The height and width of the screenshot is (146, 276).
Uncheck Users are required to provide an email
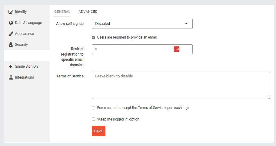pyautogui.click(x=94, y=38)
